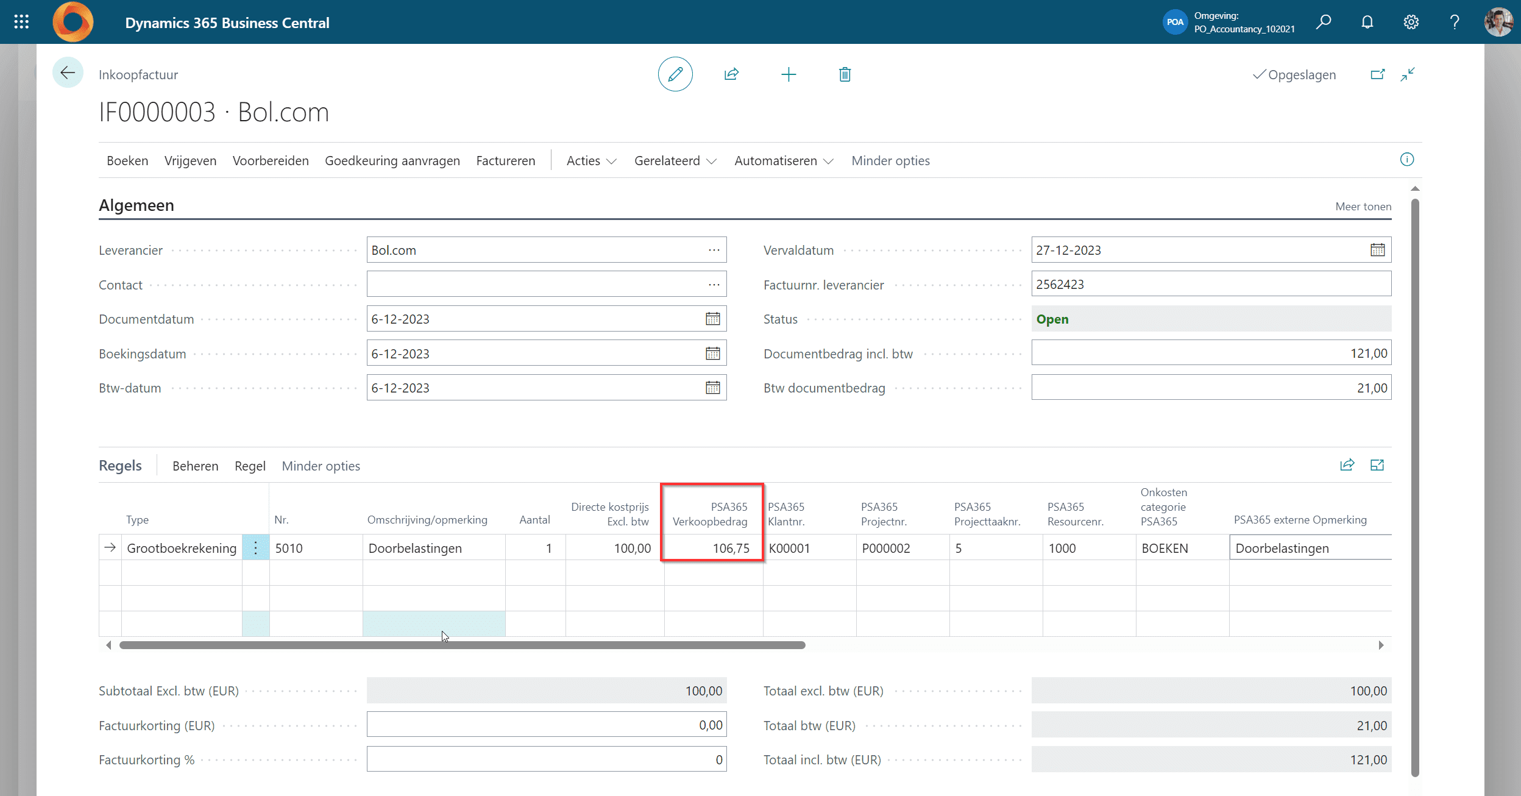Go back with the arrow button
1521x796 pixels.
click(68, 73)
